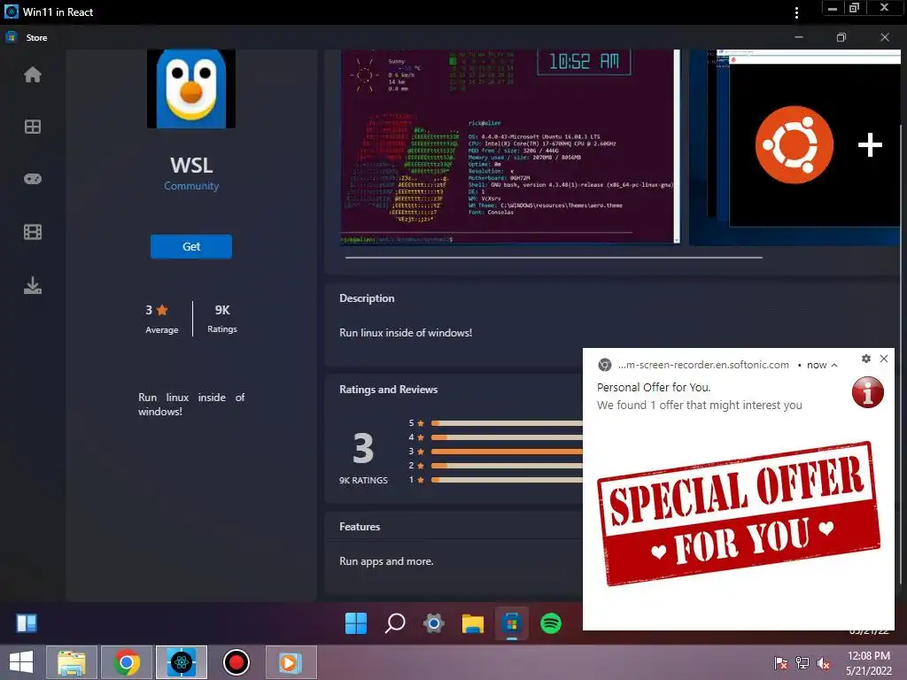This screenshot has height=680, width=907.
Task: Click the Features heading
Action: [360, 527]
